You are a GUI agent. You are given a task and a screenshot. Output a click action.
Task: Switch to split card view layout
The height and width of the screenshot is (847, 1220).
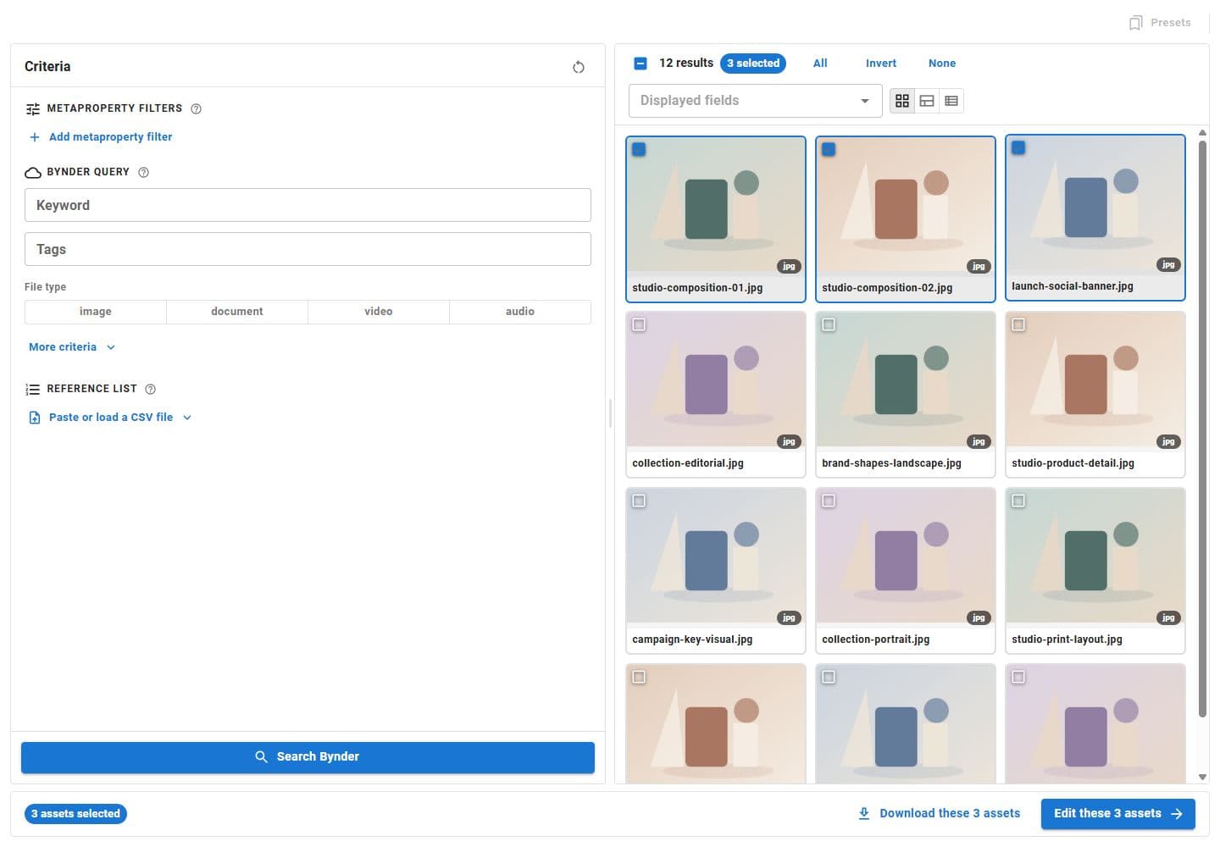tap(927, 101)
